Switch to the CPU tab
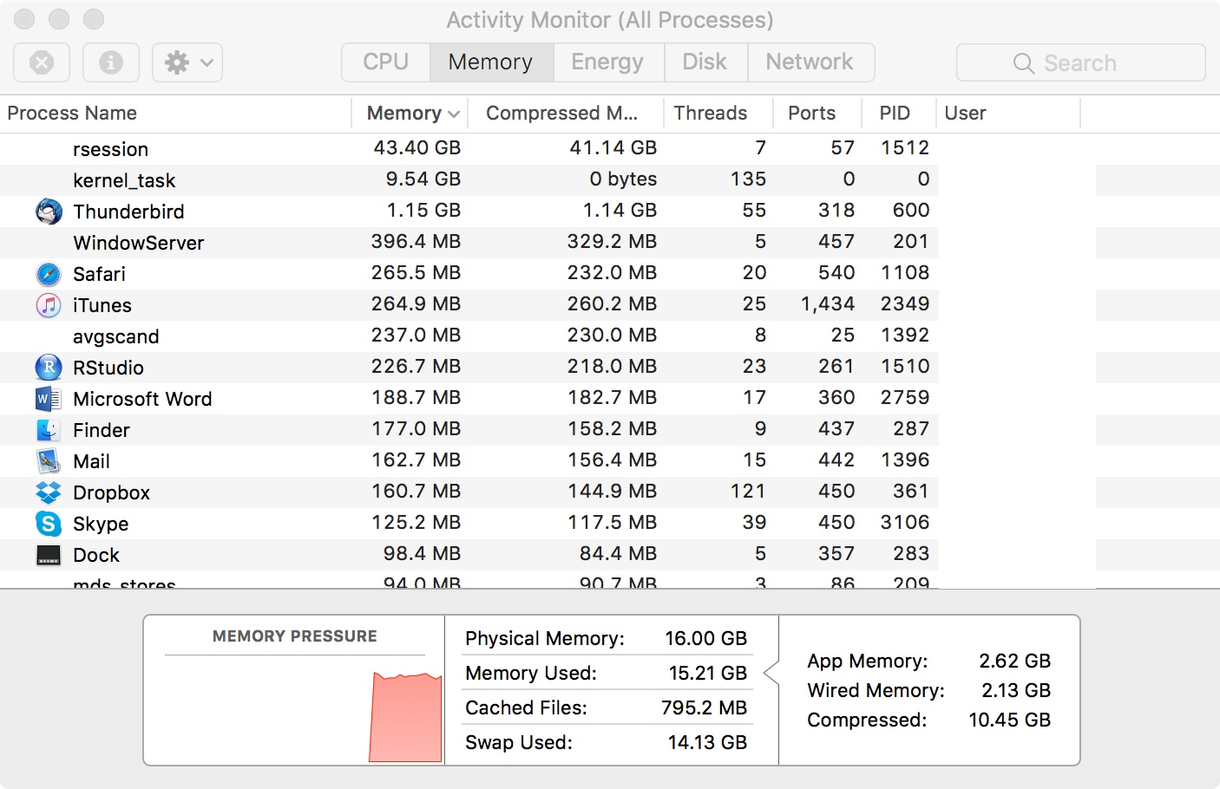 coord(386,62)
